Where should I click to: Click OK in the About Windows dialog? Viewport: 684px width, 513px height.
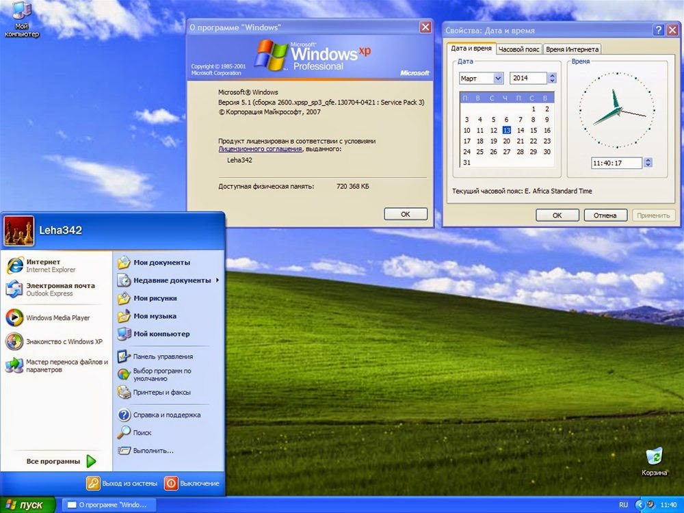(406, 214)
